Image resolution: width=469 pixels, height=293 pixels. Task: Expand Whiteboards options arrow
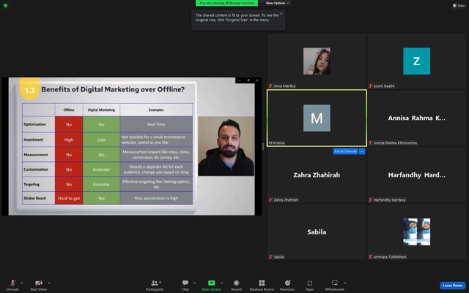345,283
